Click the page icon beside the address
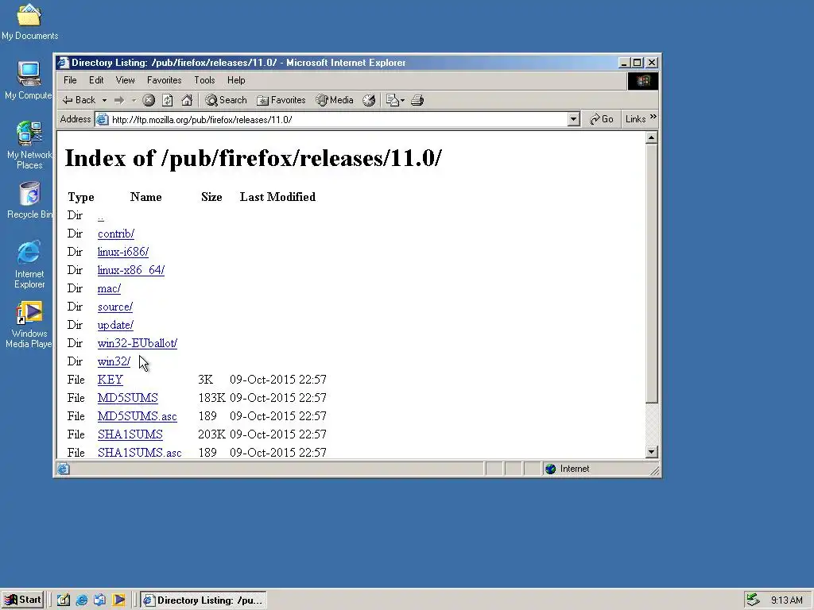Viewport: 814px width, 610px height. pyautogui.click(x=103, y=120)
